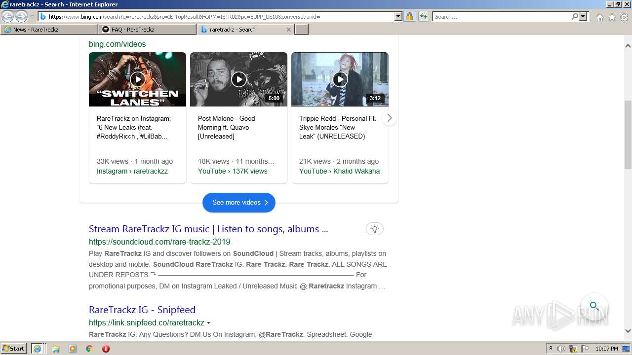The image size is (632, 355).
Task: Switch to the News - RareTrackz tab
Action: pyautogui.click(x=49, y=30)
